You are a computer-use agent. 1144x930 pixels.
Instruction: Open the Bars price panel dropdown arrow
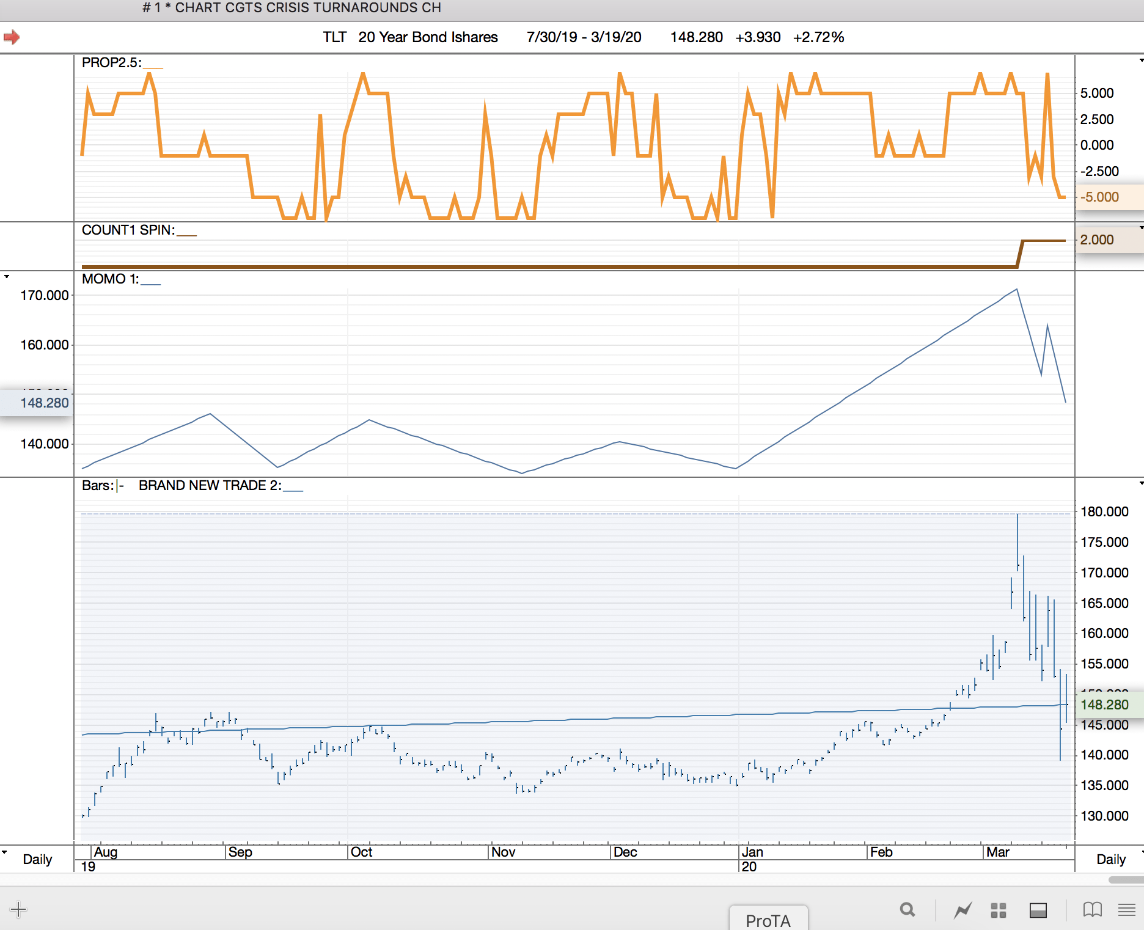1141,483
